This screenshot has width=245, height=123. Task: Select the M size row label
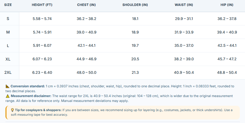coord(8,32)
